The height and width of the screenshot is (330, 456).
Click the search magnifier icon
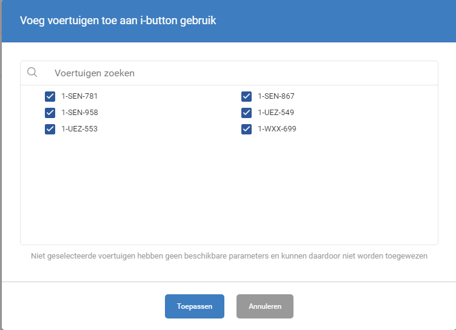coord(32,72)
